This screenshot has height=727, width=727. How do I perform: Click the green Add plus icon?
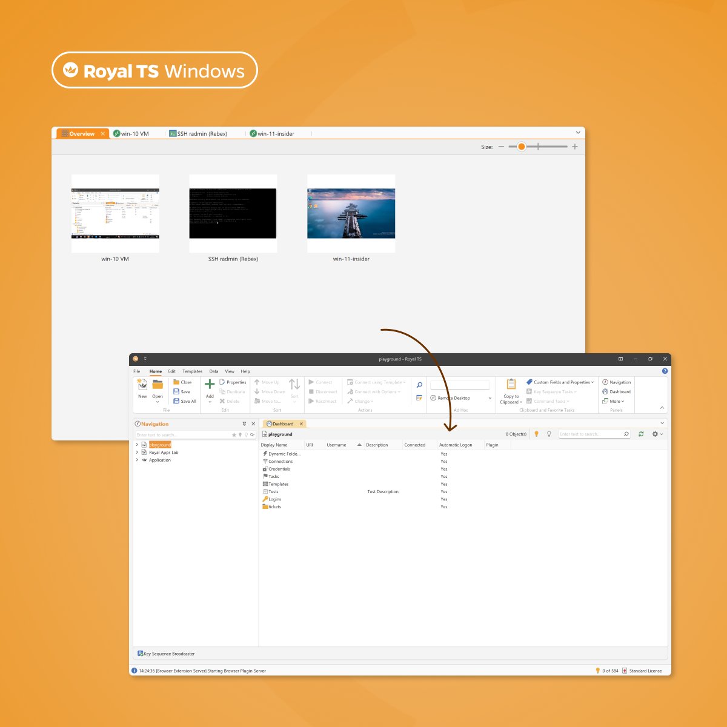210,384
